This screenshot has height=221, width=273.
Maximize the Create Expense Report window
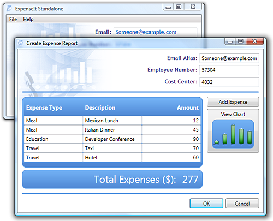pyautogui.click(x=241, y=41)
